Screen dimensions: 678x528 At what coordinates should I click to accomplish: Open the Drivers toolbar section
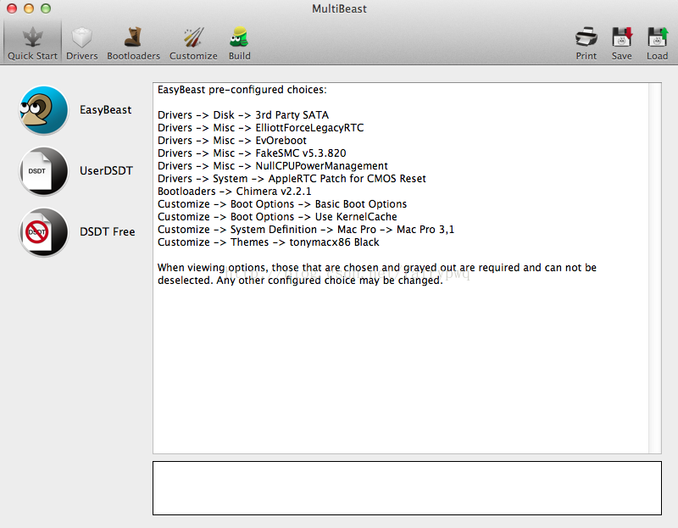click(81, 43)
